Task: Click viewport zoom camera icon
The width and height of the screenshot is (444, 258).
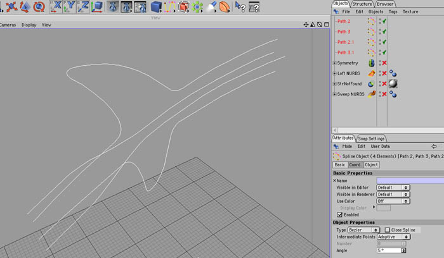Action: pos(313,25)
